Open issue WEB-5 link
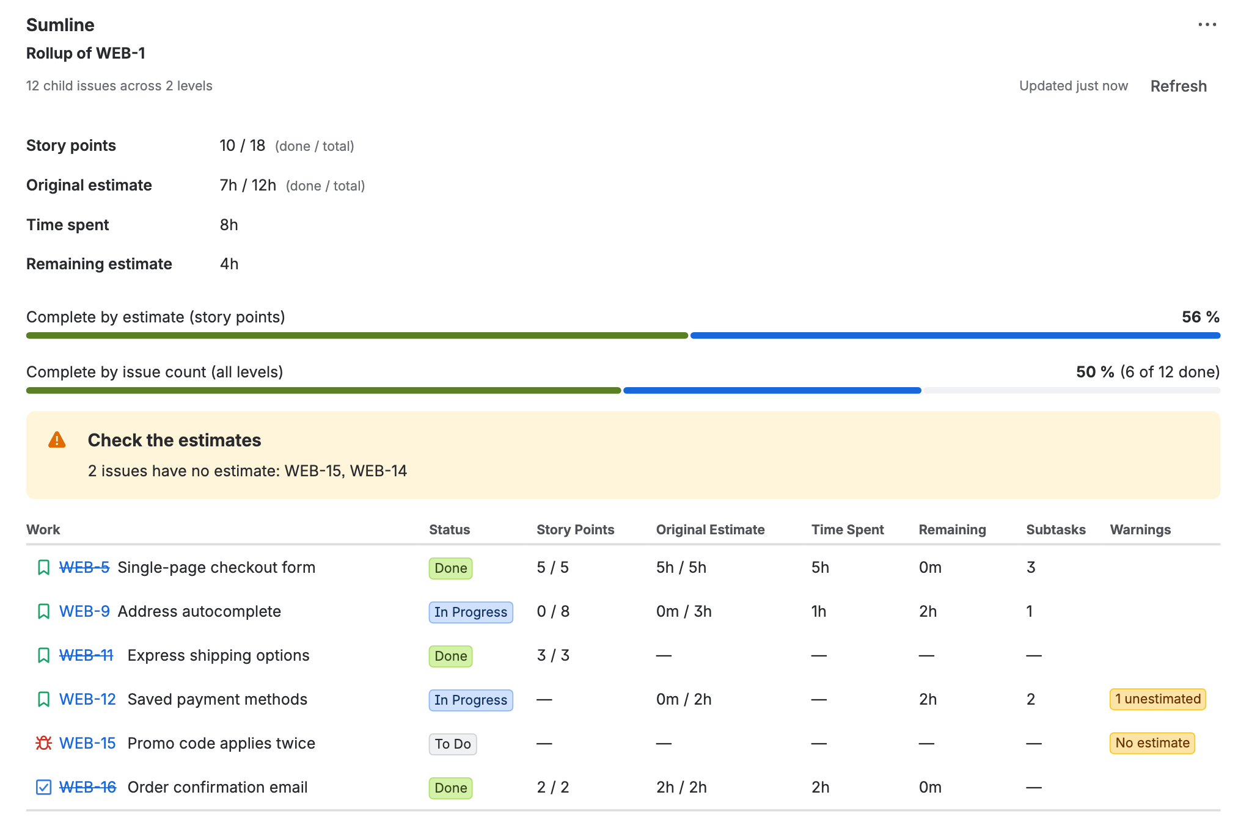Screen dimensions: 1238x839 [84, 567]
